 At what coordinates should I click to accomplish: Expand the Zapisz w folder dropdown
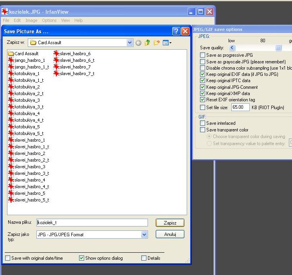(130, 43)
